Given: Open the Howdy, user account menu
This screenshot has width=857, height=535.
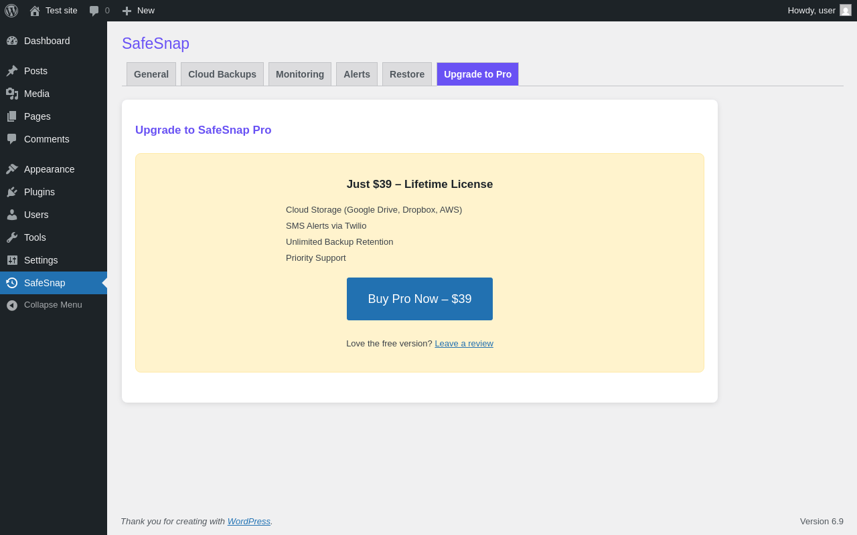Looking at the screenshot, I should (x=820, y=11).
